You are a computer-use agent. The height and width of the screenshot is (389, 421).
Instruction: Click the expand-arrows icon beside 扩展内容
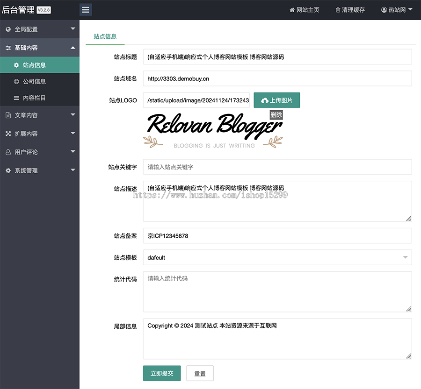click(8, 134)
